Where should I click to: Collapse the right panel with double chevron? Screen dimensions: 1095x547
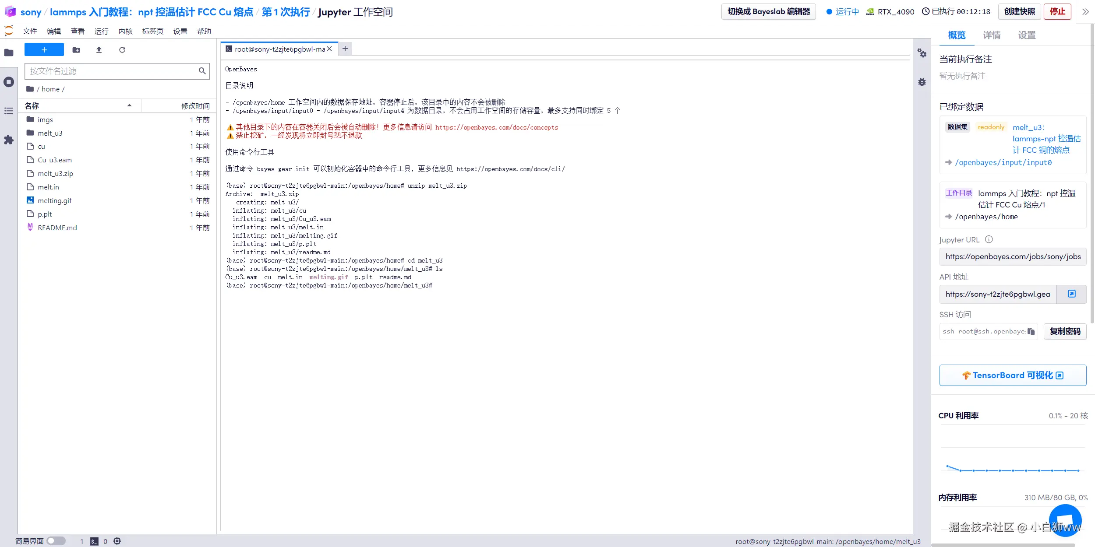1085,12
